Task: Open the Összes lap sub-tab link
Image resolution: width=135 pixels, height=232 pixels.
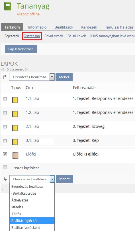Action: click(32, 36)
